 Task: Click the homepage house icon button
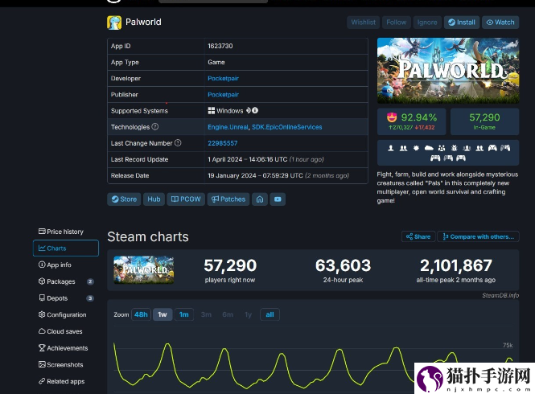coord(260,199)
